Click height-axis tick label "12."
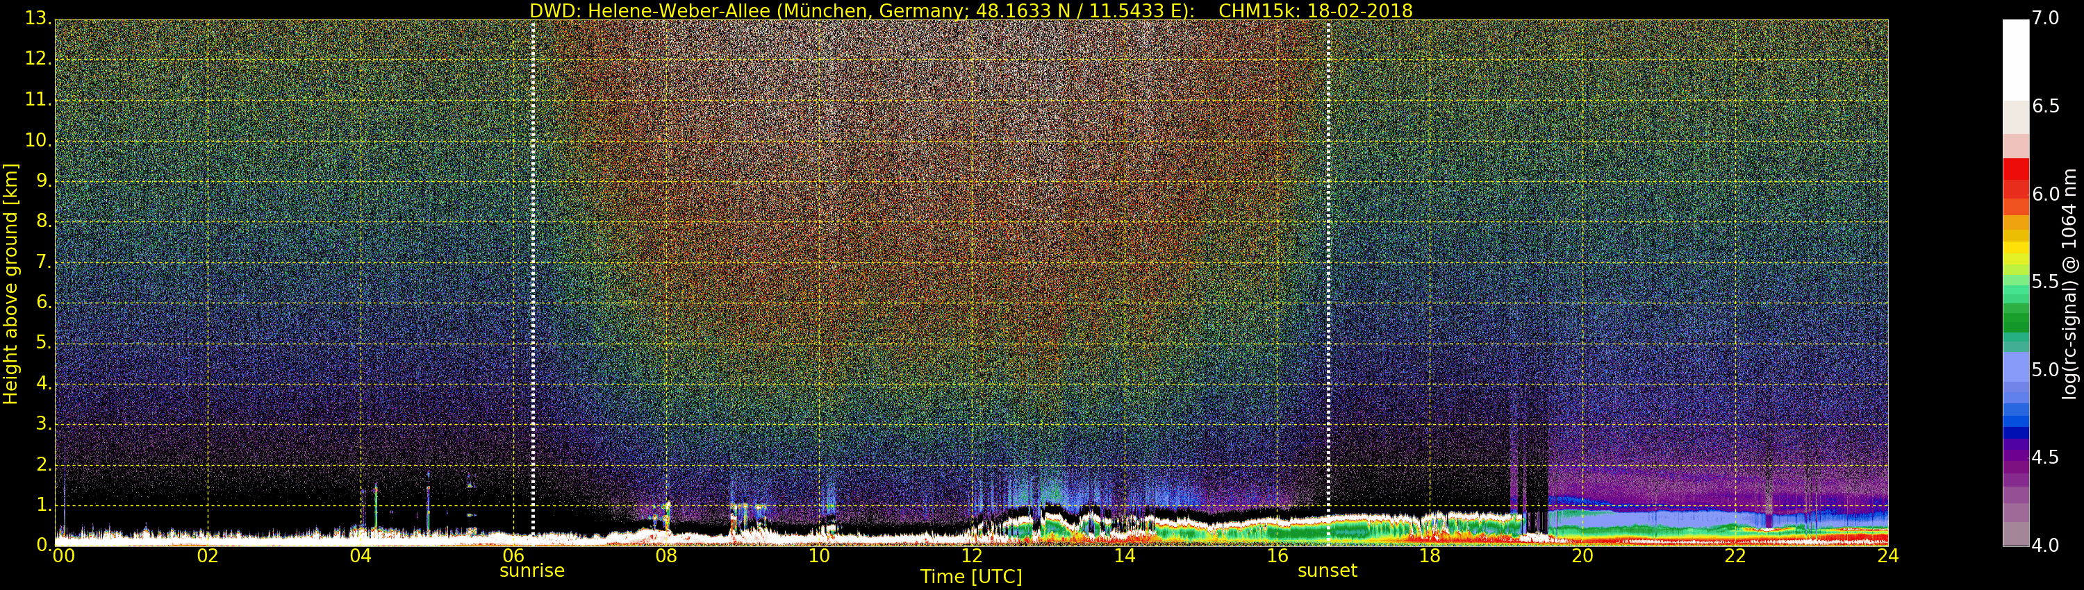2084x590 pixels. (38, 59)
